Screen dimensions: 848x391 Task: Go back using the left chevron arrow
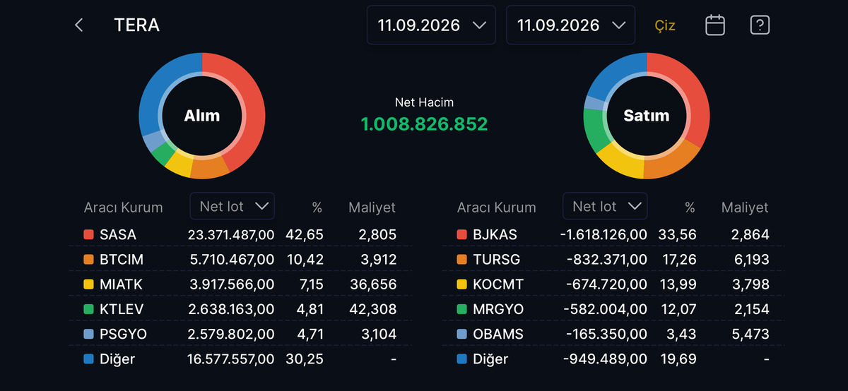click(78, 25)
